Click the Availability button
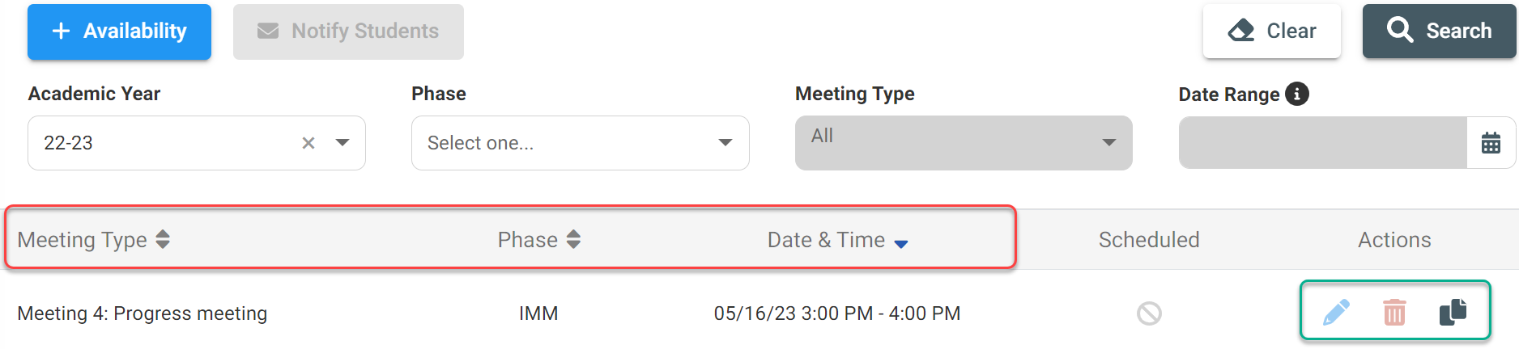 pyautogui.click(x=119, y=32)
